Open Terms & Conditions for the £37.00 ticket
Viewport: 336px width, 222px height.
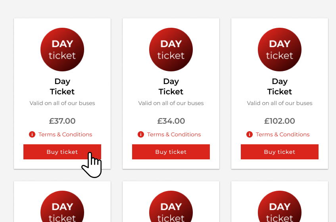[65, 134]
